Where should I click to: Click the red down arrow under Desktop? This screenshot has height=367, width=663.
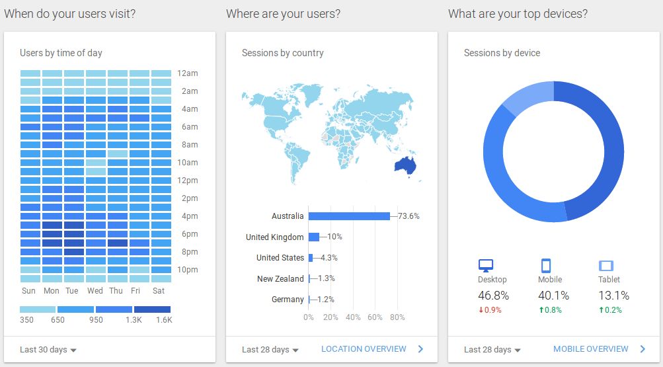[x=480, y=310]
